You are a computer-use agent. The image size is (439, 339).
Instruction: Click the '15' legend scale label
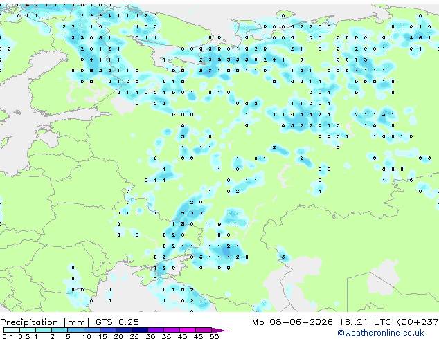(x=102, y=336)
